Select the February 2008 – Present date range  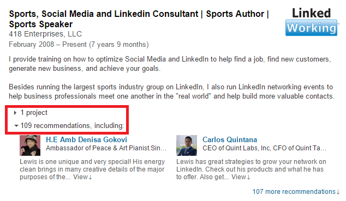(x=79, y=45)
